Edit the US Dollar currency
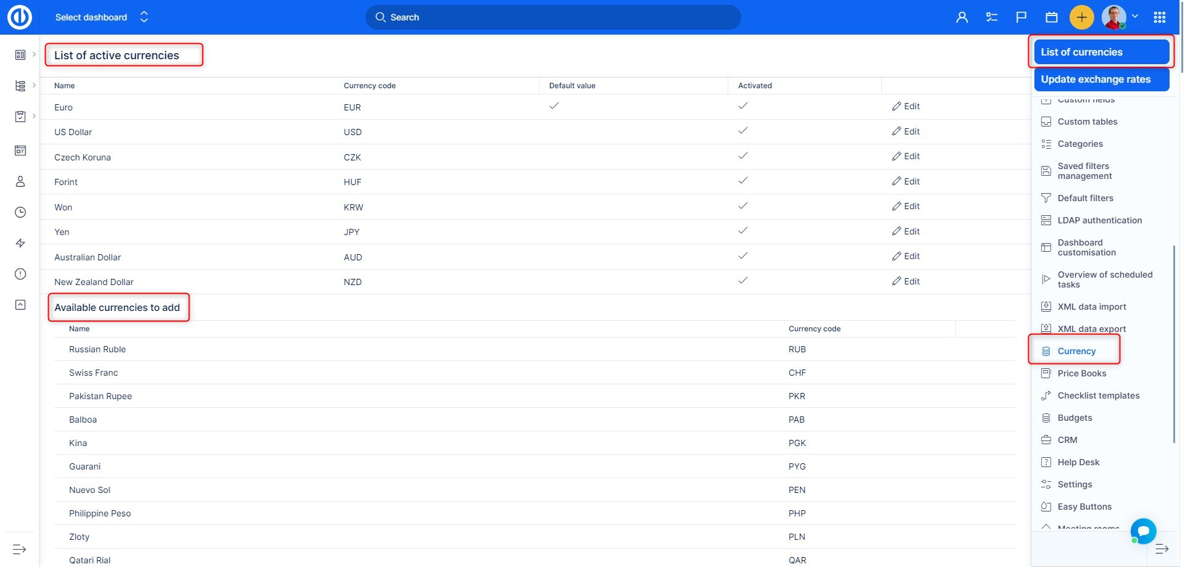This screenshot has width=1185, height=567. (905, 131)
